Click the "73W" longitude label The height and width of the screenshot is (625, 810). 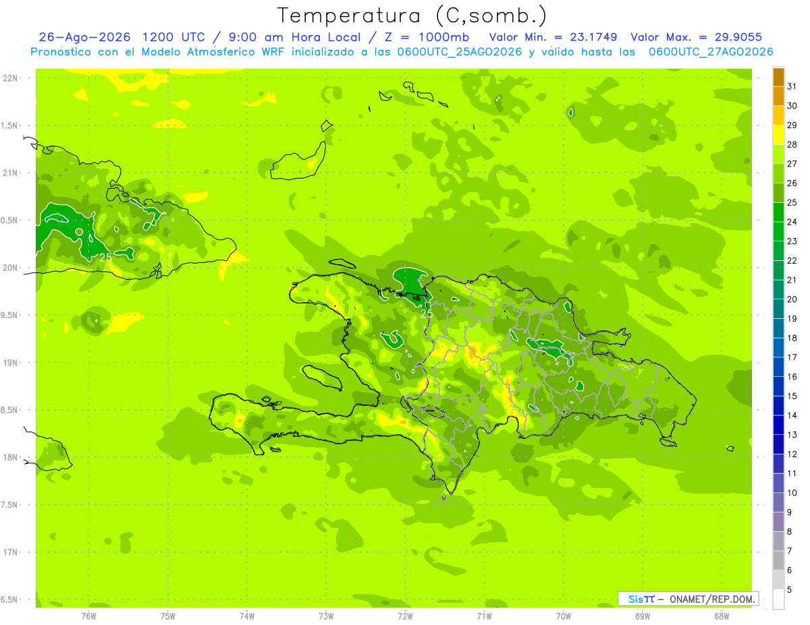coord(326,616)
